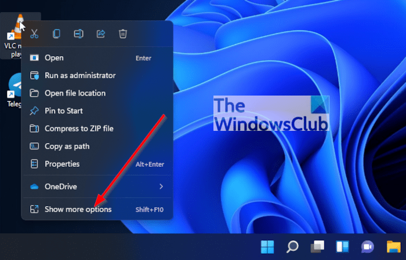The width and height of the screenshot is (406, 260).
Task: Open taskbar Search magnifier
Action: tap(292, 247)
